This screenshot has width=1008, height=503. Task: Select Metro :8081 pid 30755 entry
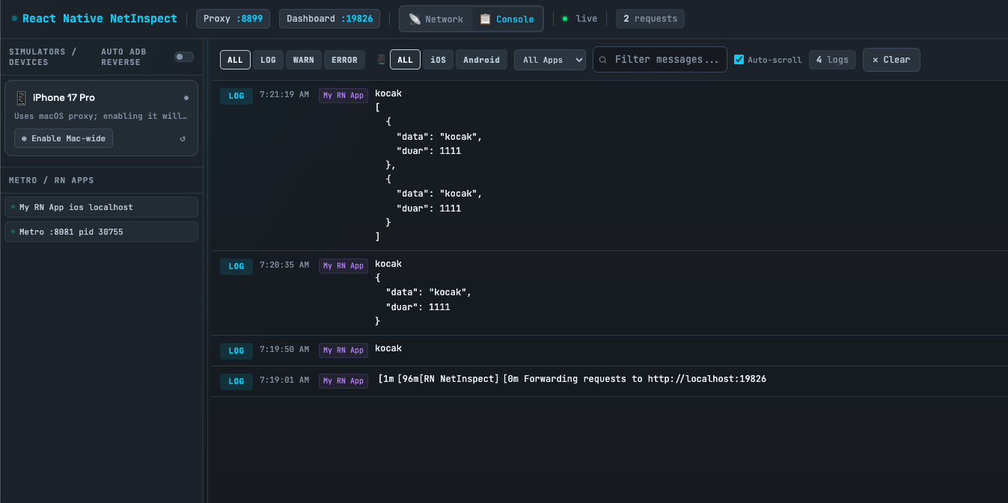(102, 232)
